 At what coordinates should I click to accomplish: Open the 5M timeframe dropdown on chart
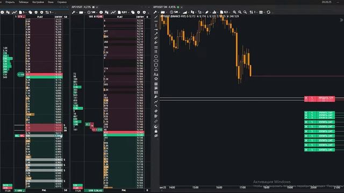tap(175, 12)
